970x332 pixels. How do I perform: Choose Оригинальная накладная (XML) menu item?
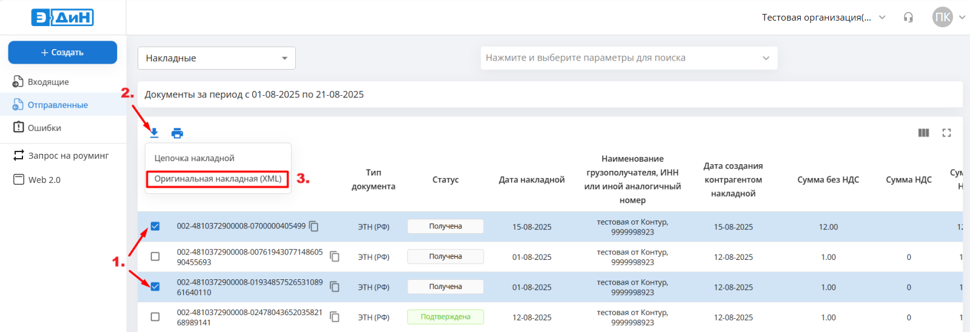218,179
